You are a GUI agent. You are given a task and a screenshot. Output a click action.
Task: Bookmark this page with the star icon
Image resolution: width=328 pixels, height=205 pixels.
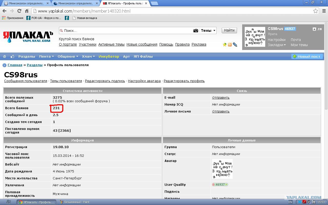pos(316,11)
